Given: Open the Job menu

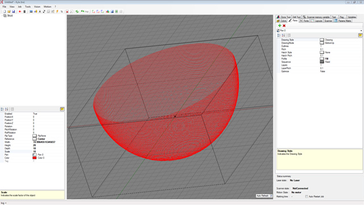Looking at the screenshot, I should (x=20, y=6).
